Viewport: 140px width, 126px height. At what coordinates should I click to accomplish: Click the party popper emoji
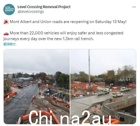tap(6, 22)
